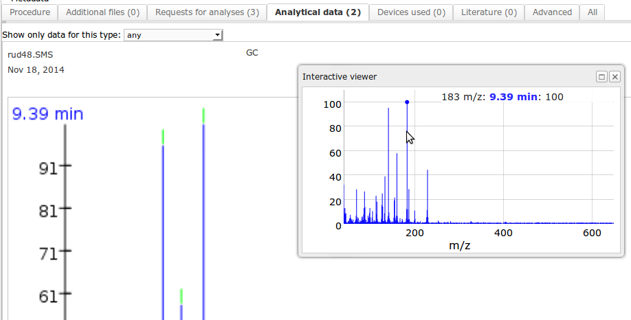The image size is (631, 320).
Task: Open the Advanced tab
Action: pyautogui.click(x=552, y=12)
